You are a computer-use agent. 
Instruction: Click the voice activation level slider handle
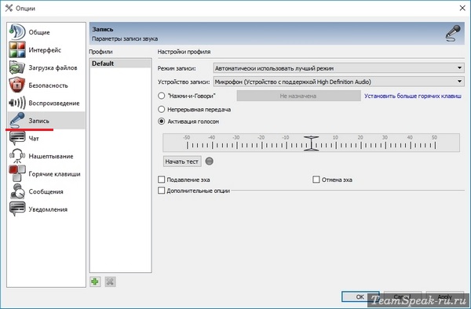pos(311,143)
